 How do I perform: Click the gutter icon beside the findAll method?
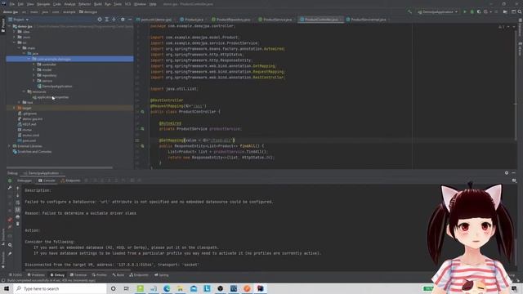click(x=142, y=146)
